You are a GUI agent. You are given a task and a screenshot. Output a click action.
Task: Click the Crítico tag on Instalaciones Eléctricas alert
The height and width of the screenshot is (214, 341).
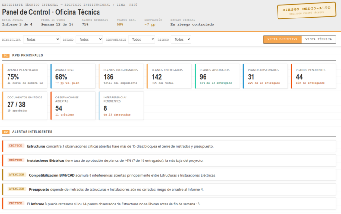click(x=16, y=160)
